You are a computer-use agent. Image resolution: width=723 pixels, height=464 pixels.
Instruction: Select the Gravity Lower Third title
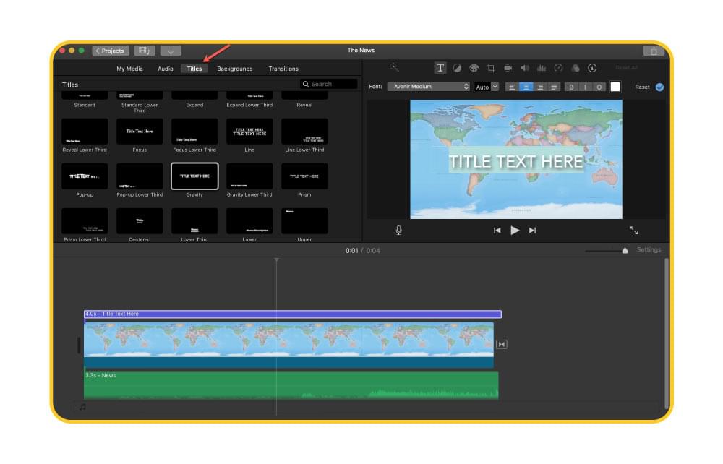click(249, 176)
